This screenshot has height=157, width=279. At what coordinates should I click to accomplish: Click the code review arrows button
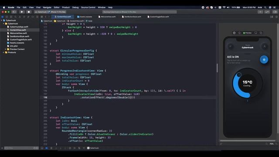[x=267, y=12]
